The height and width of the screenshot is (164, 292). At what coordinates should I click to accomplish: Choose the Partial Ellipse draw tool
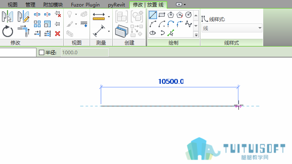click(162, 33)
